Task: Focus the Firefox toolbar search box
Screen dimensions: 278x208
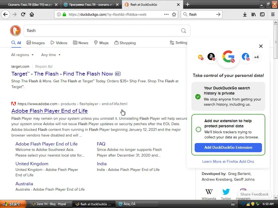Action: [x=202, y=15]
